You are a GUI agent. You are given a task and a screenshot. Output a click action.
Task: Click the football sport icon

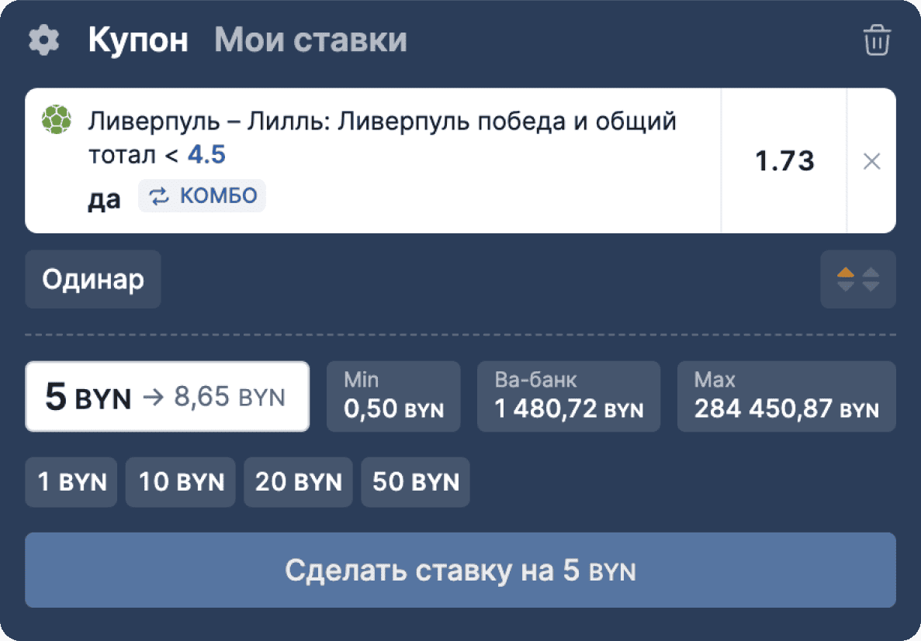point(57,120)
